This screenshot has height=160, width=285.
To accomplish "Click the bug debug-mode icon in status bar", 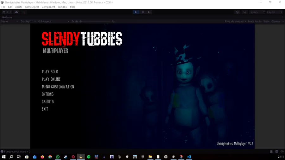I will point(271,151).
